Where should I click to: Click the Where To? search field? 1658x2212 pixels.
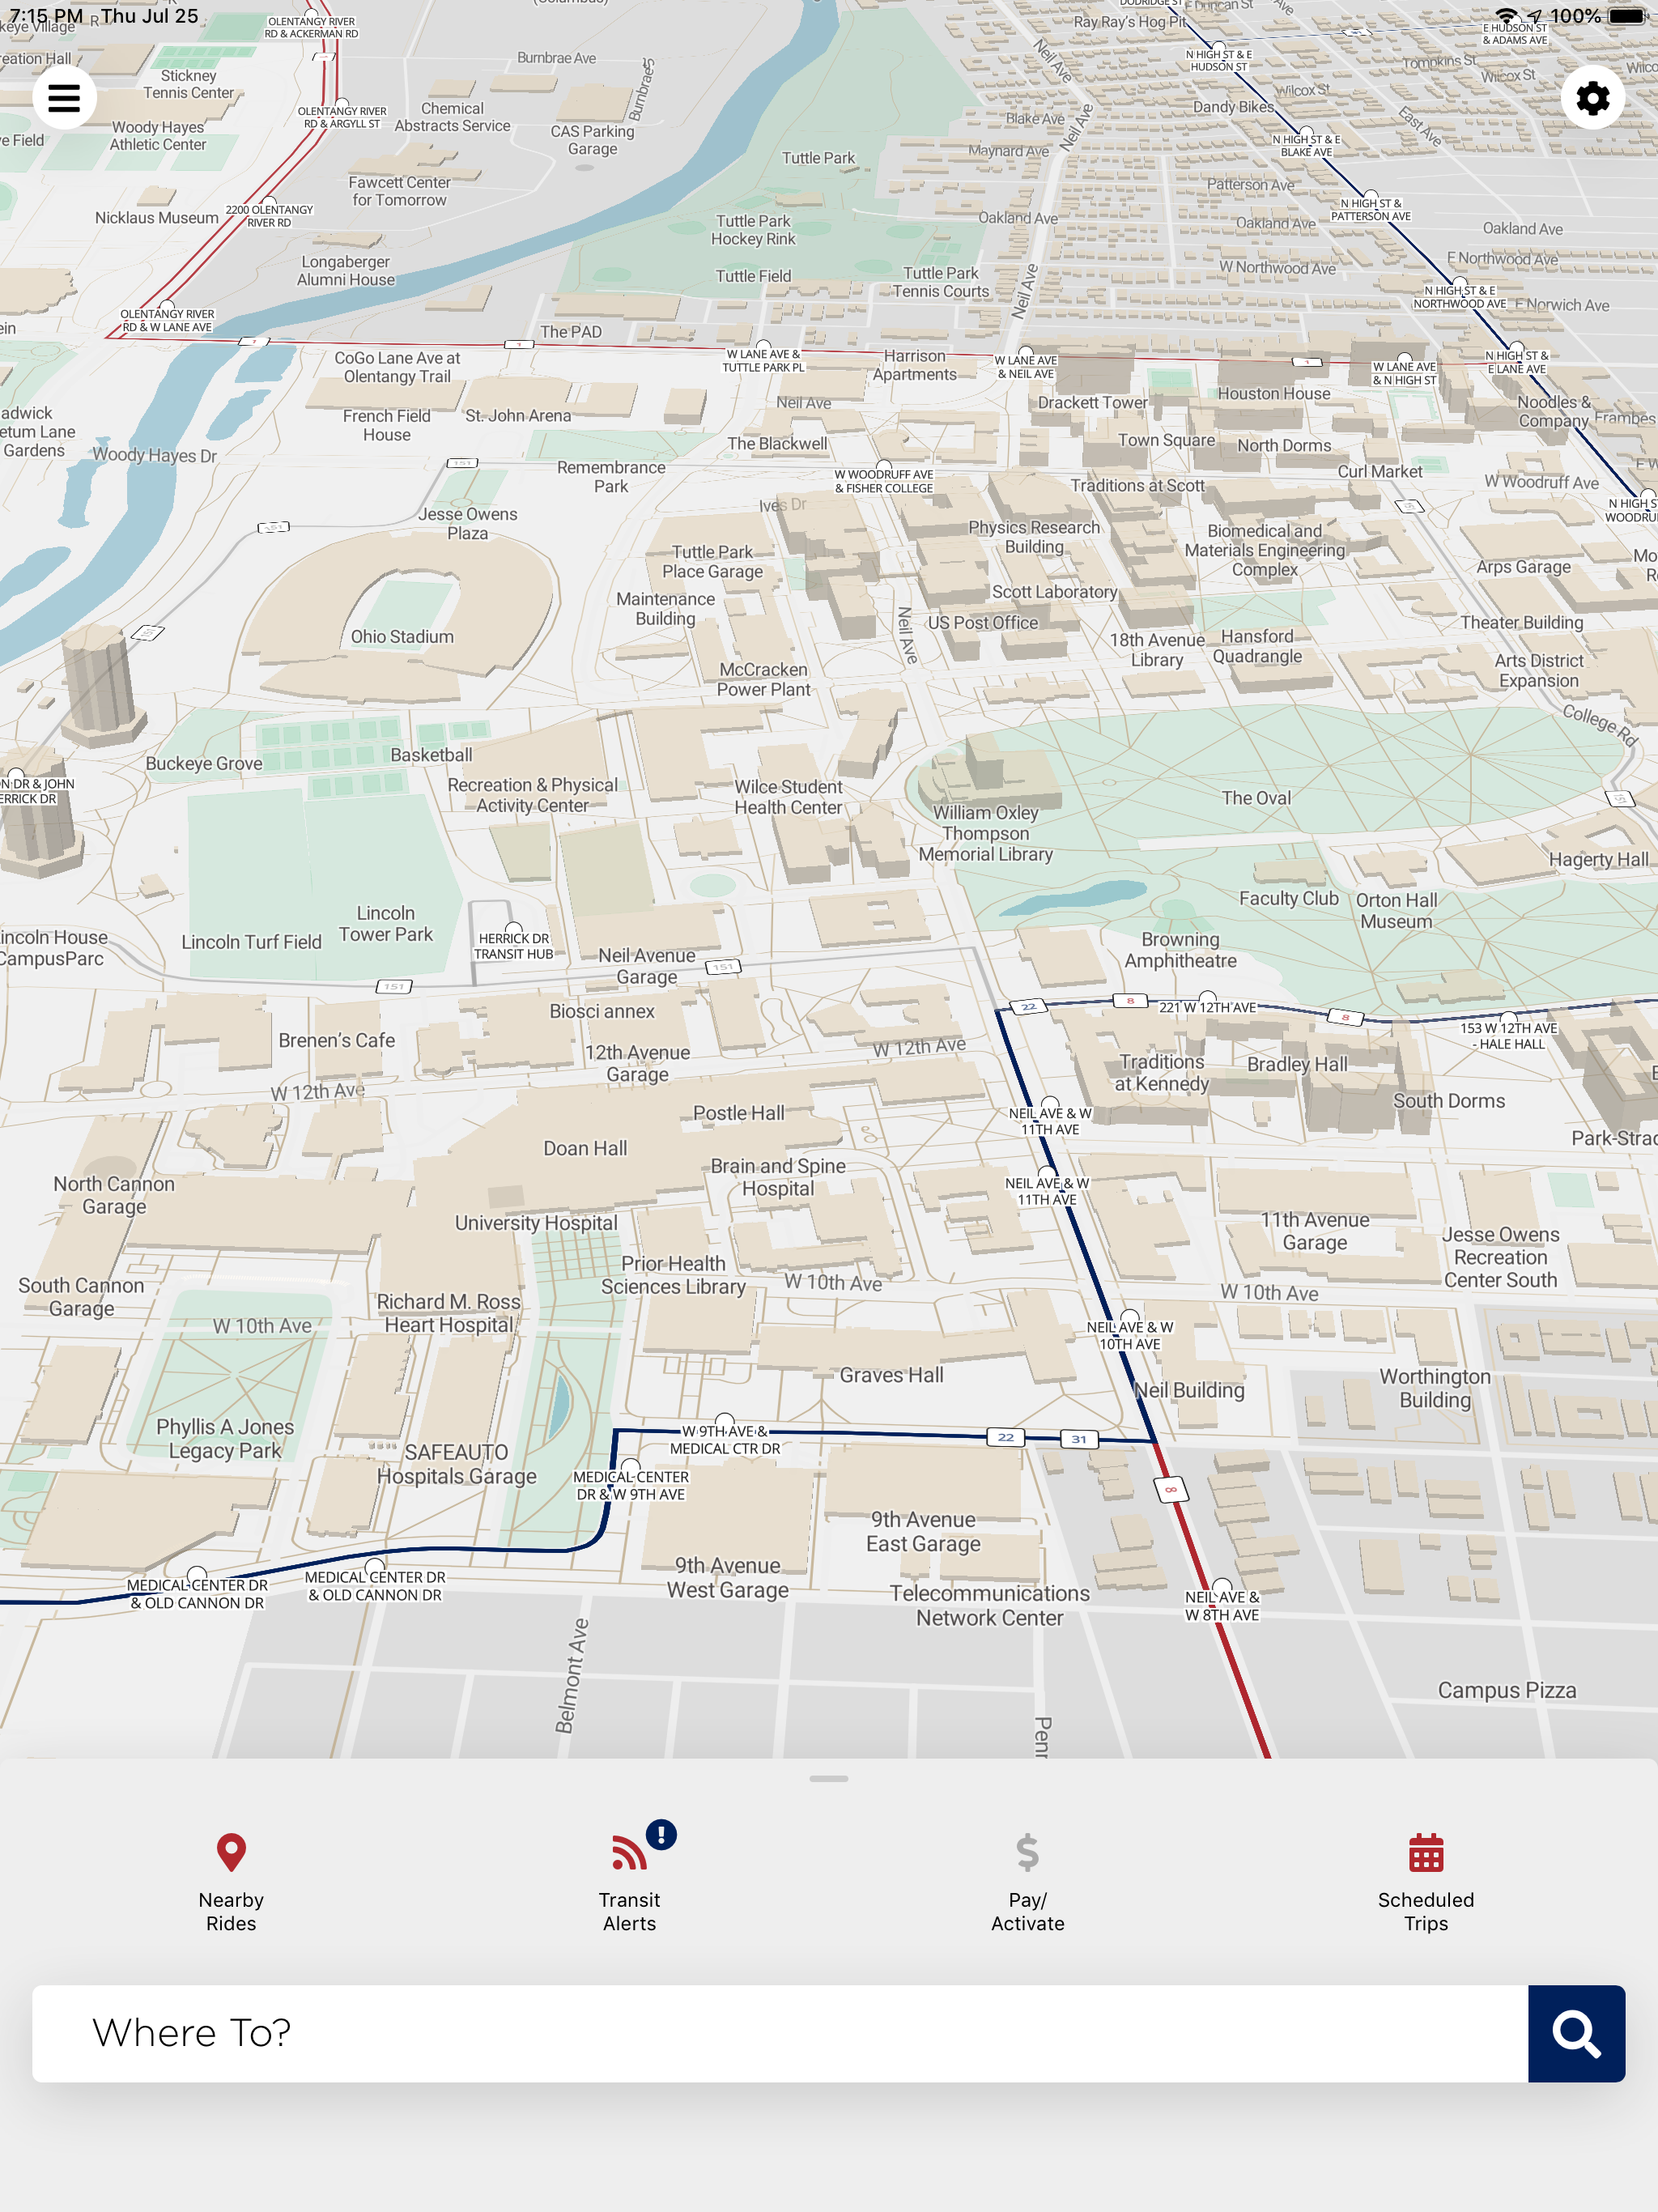pyautogui.click(x=780, y=2033)
